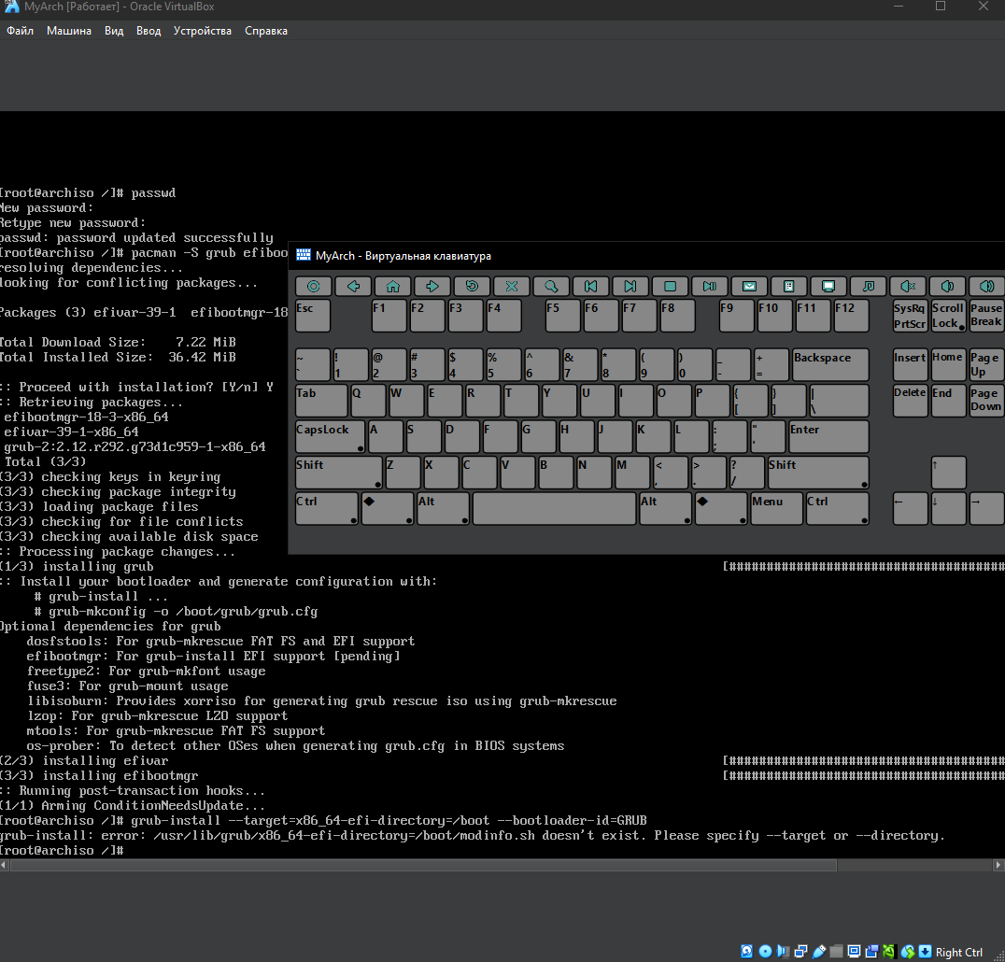Toggle the Scroll Lock key
Viewport: 1005px width, 962px height.
point(948,316)
